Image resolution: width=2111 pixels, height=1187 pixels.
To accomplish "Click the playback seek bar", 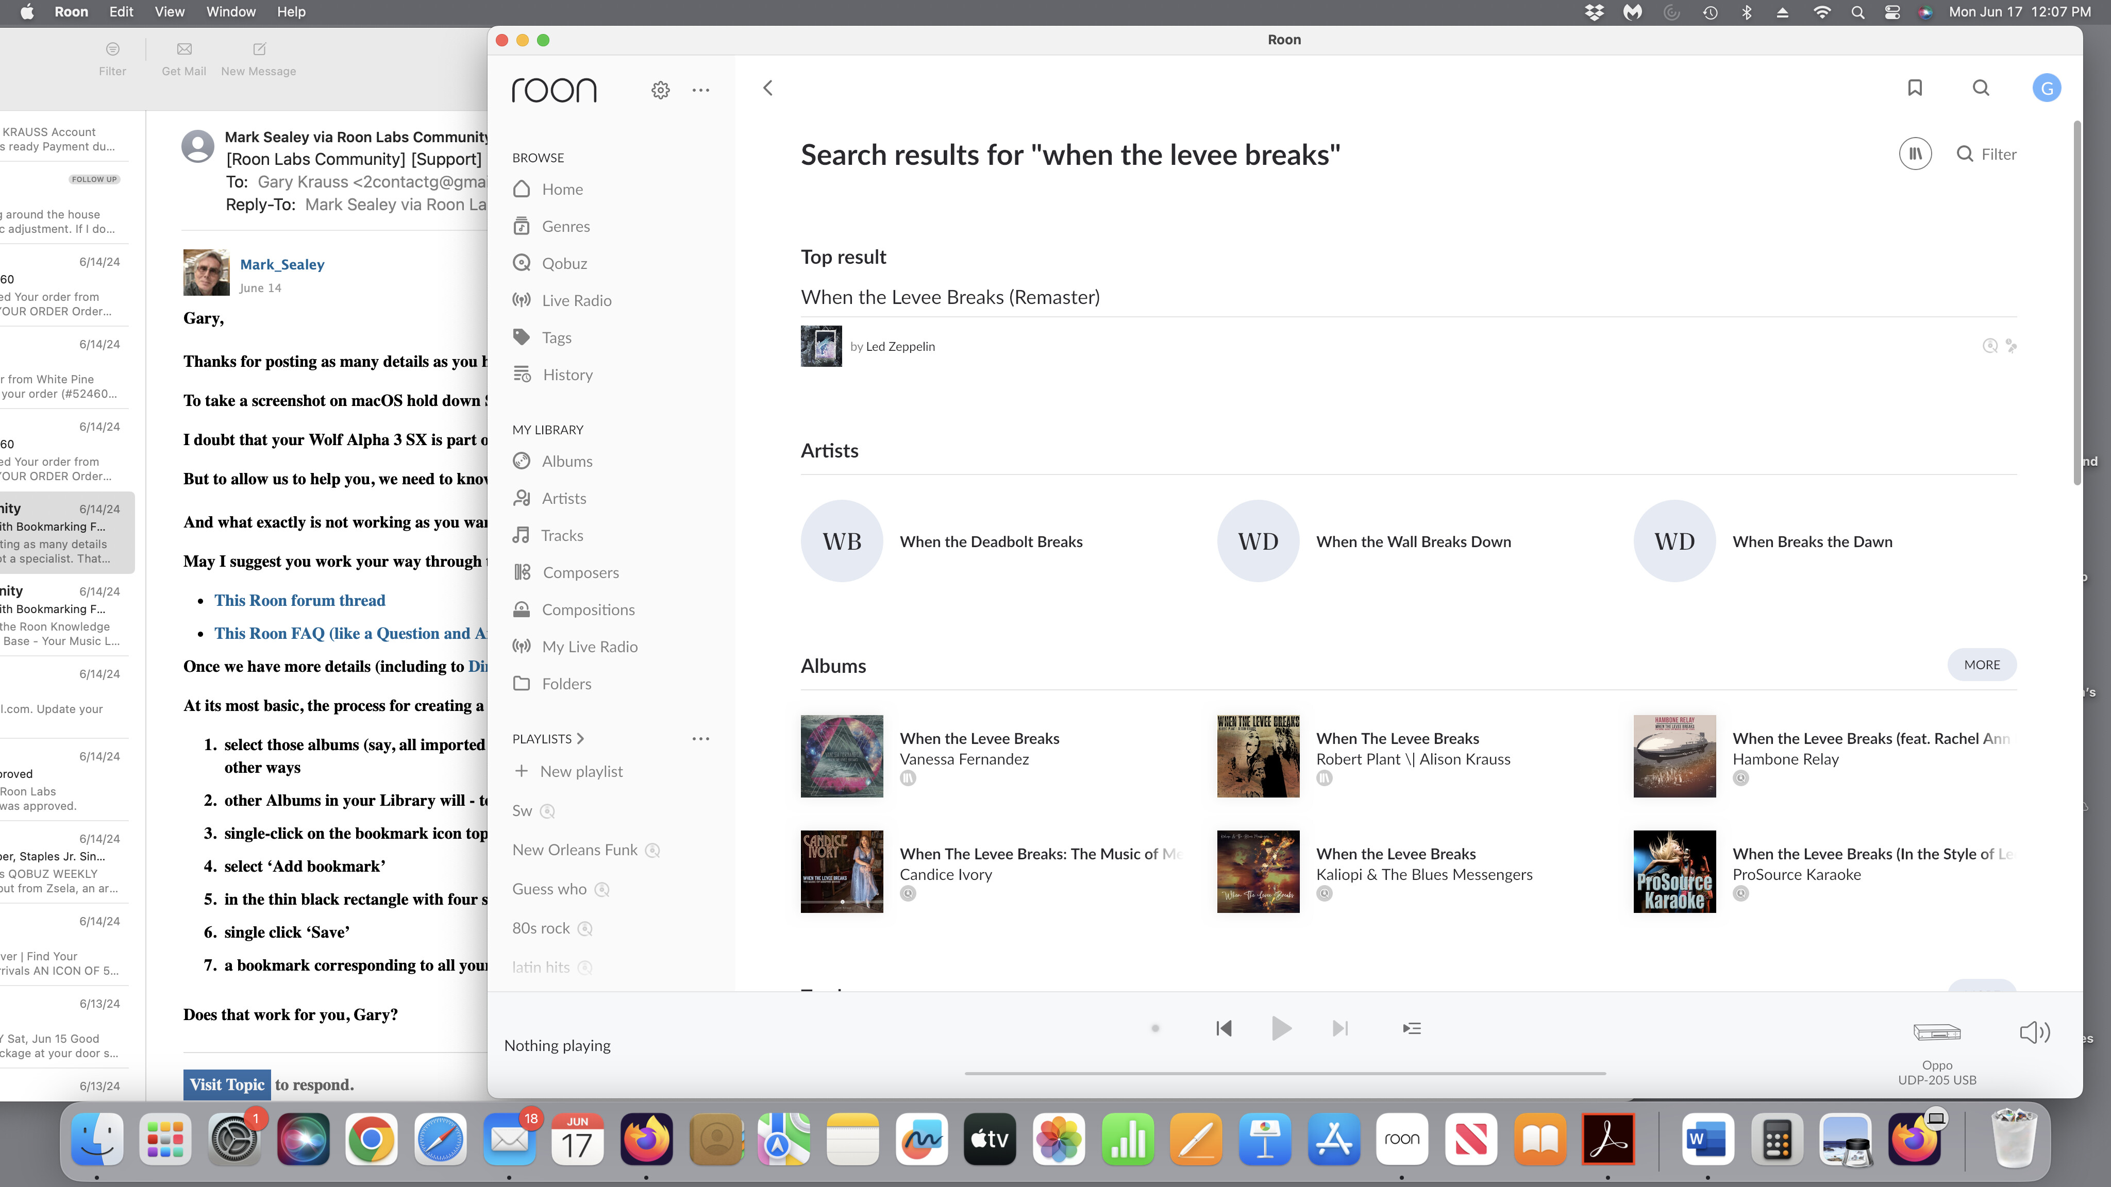I will tap(1285, 1073).
